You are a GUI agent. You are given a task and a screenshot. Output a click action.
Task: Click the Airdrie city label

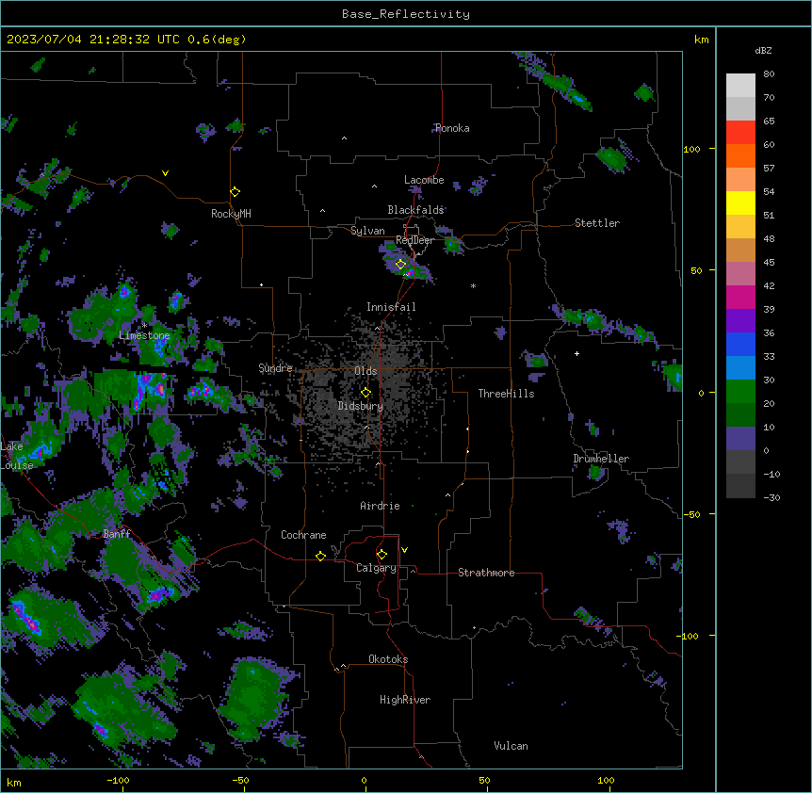point(380,506)
